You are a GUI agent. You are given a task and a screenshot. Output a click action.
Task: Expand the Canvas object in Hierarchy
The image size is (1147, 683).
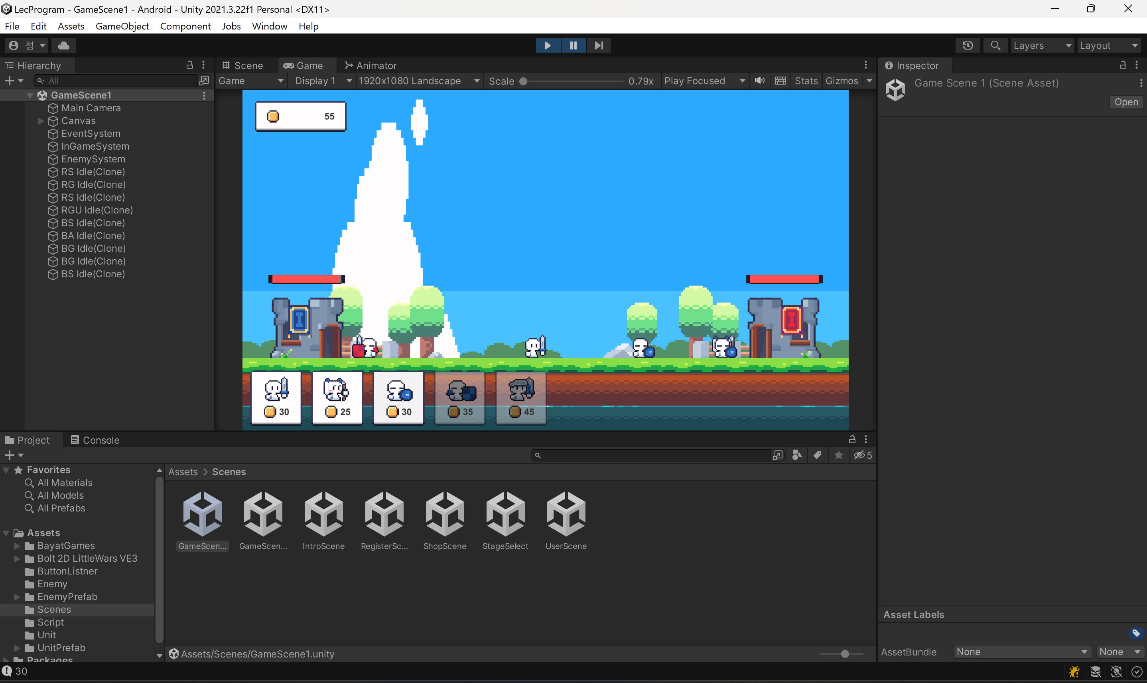pos(41,121)
